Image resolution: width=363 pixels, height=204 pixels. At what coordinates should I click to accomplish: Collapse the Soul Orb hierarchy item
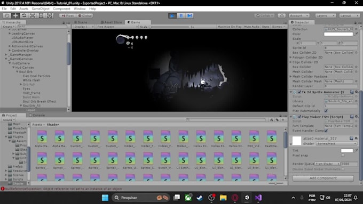click(17, 71)
